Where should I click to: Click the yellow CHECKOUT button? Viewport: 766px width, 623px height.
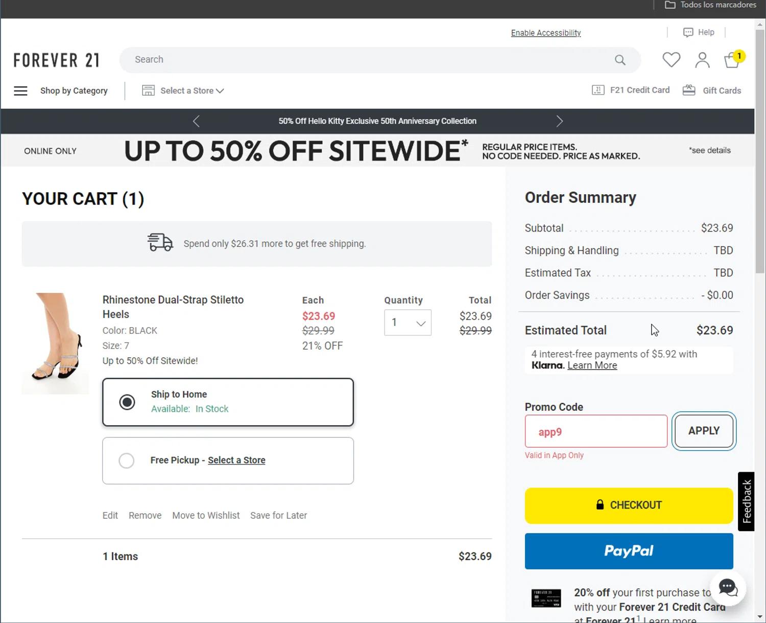click(x=629, y=505)
